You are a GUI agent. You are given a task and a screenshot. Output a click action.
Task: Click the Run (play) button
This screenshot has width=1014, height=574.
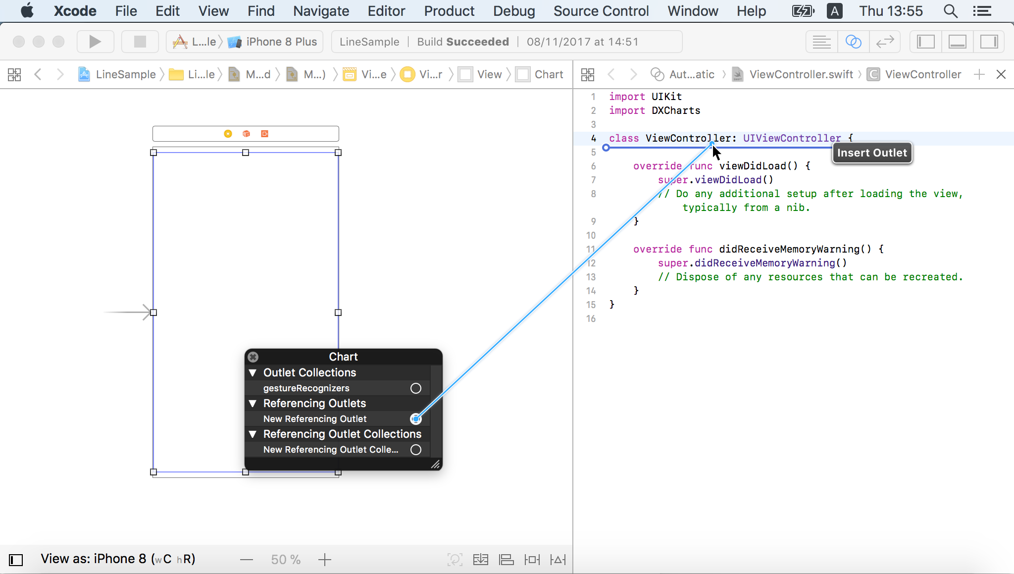95,42
